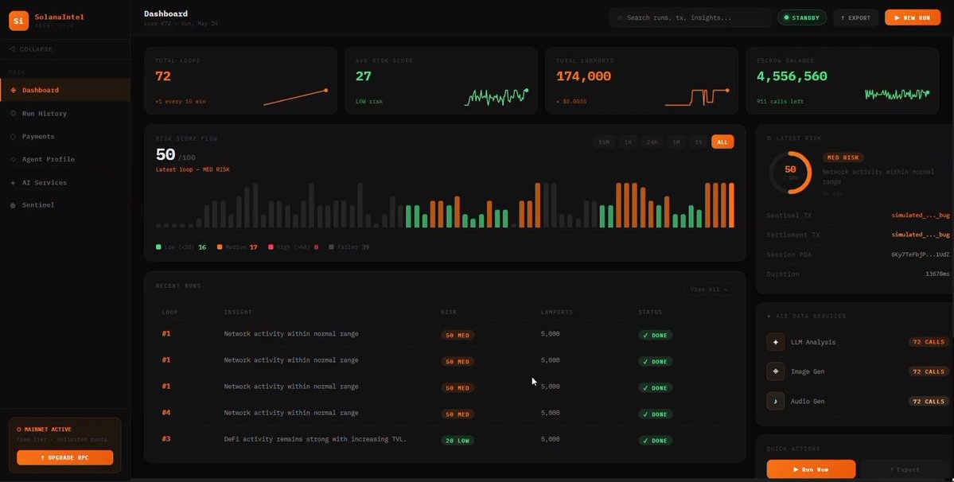Image resolution: width=954 pixels, height=482 pixels.
Task: Open the Sentinel TX simulated link
Action: click(920, 216)
